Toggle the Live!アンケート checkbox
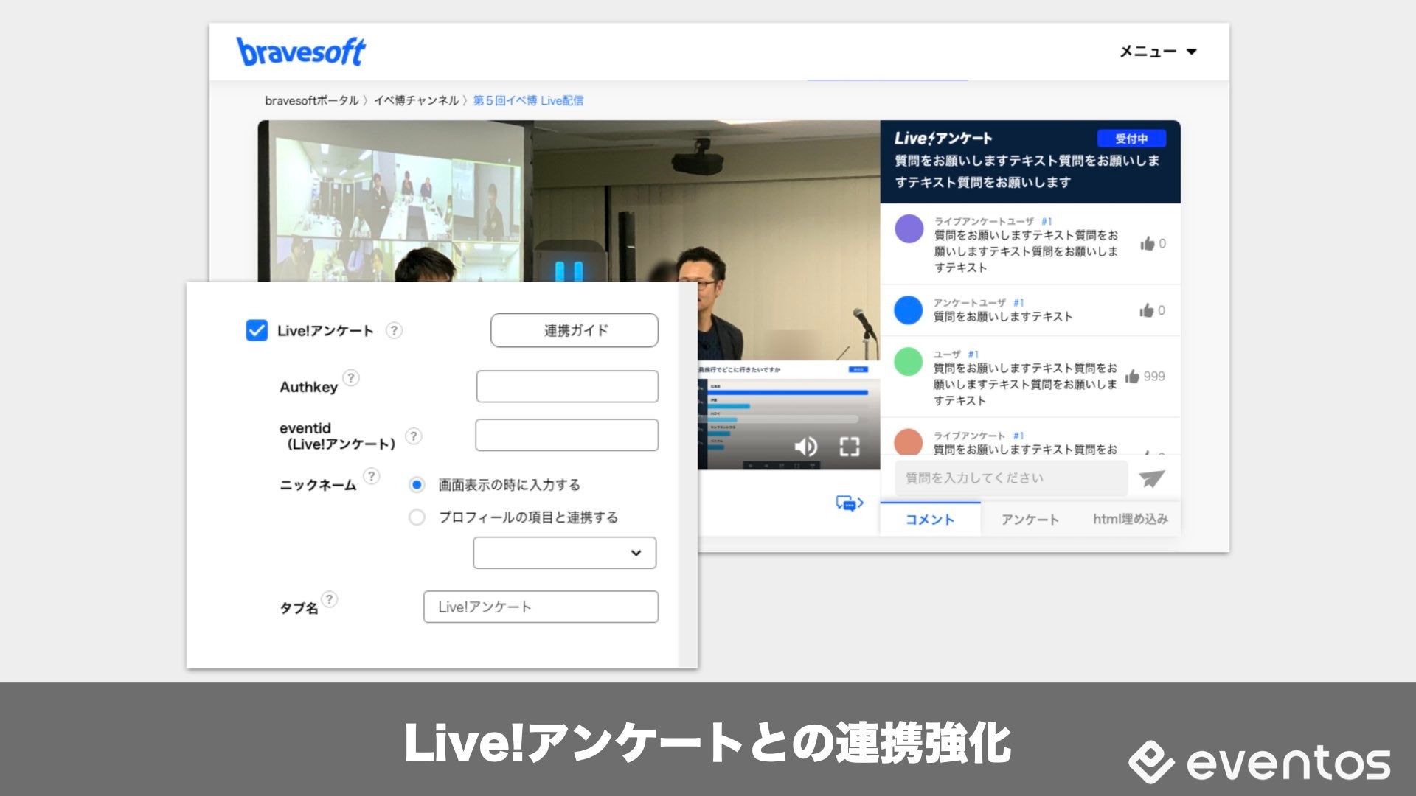 (x=257, y=330)
